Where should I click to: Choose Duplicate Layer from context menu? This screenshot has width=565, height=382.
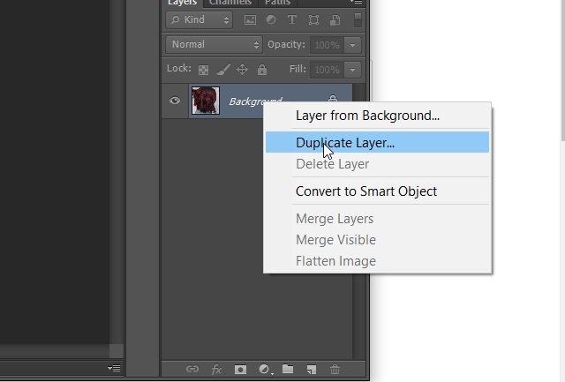tap(377, 142)
